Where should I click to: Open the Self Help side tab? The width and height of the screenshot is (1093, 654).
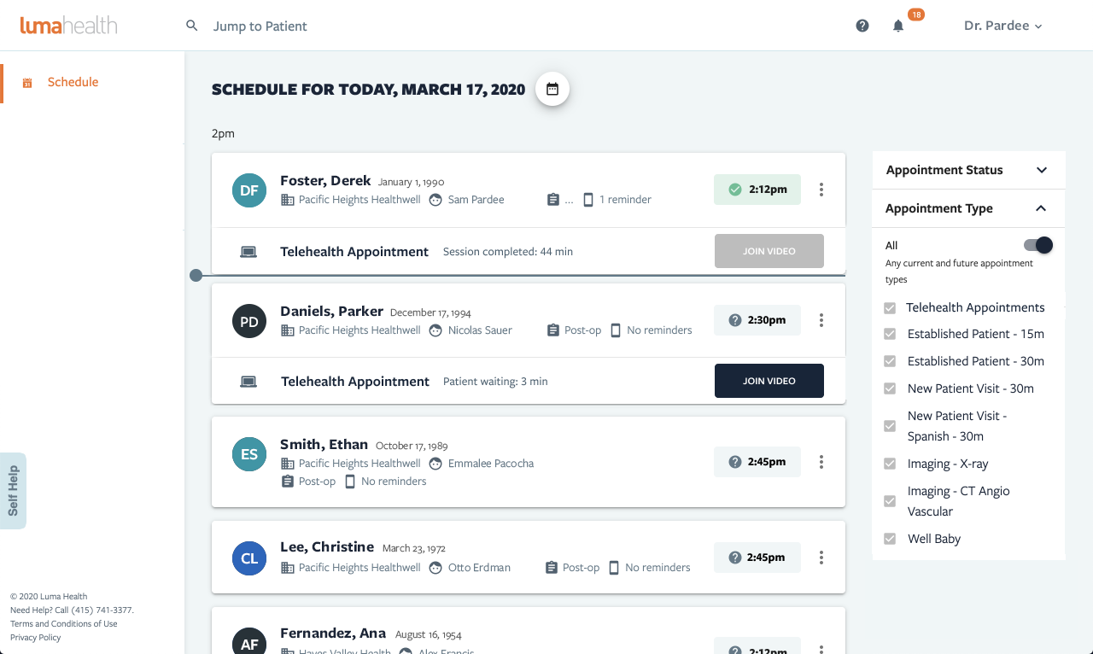[13, 491]
